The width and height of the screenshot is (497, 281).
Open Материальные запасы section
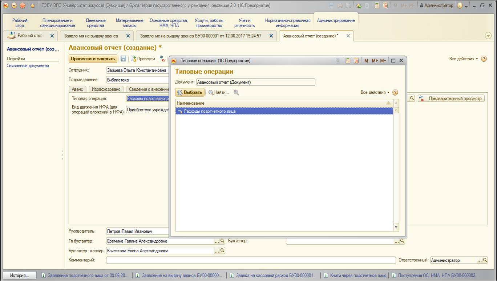(129, 23)
